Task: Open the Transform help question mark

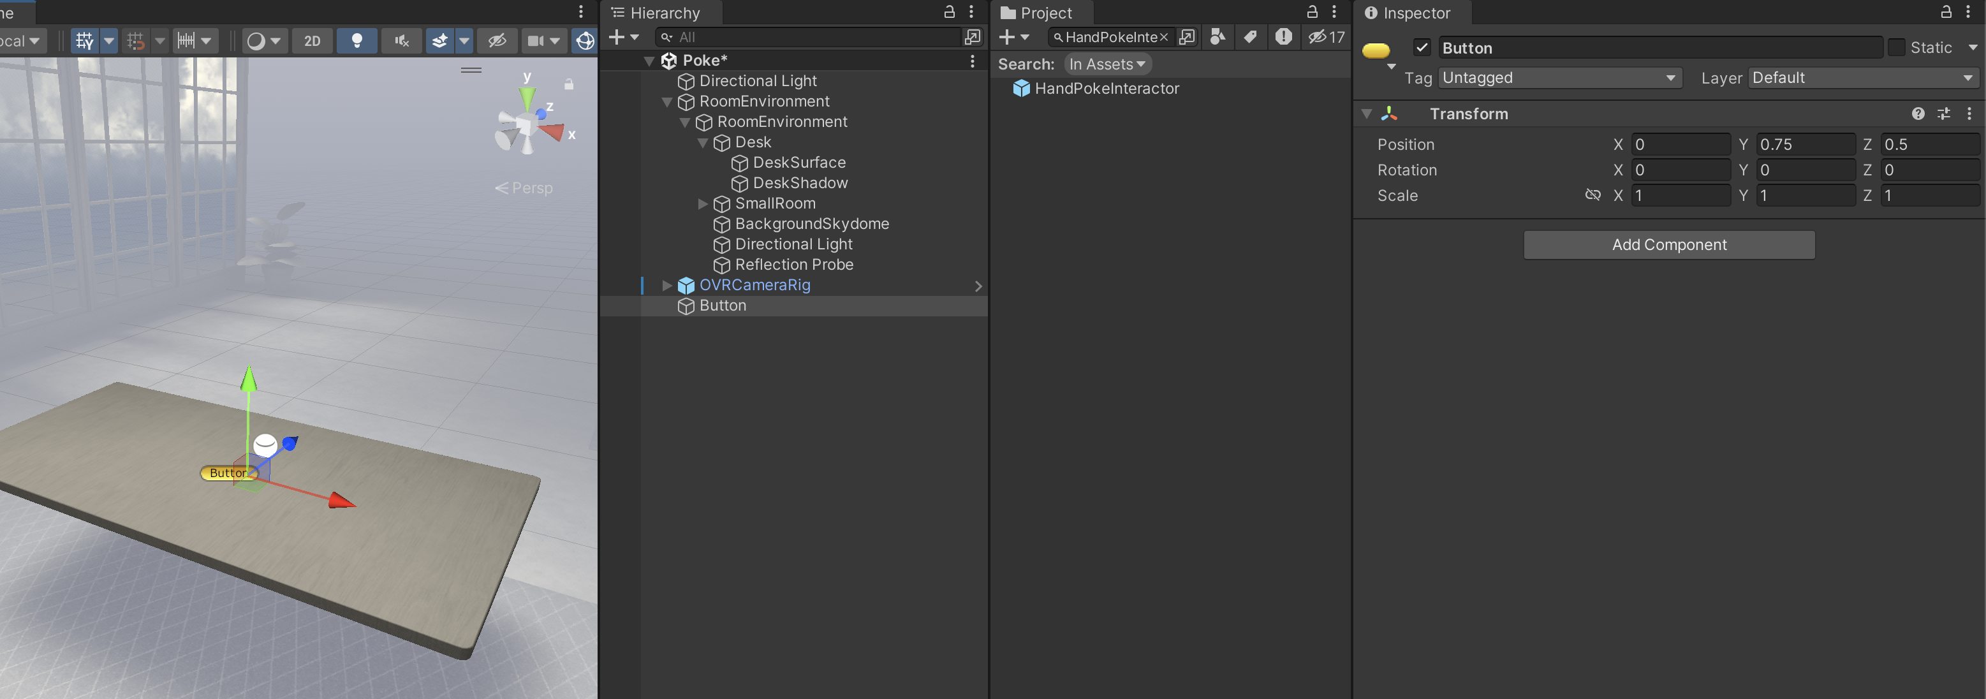Action: pos(1917,114)
